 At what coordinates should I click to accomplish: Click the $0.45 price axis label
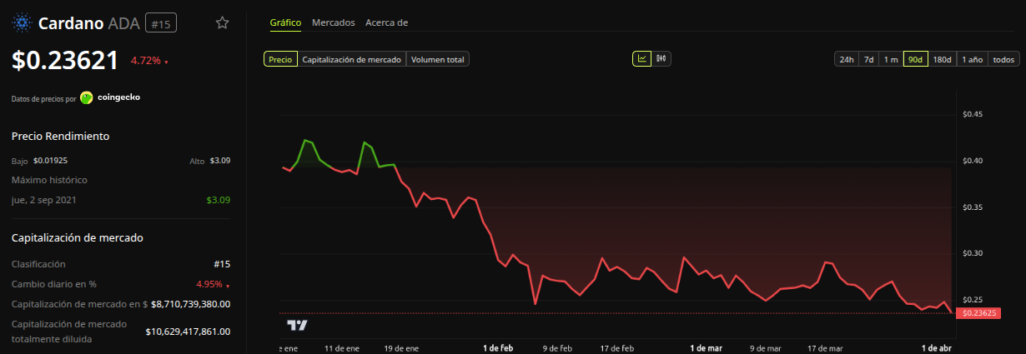coord(972,114)
